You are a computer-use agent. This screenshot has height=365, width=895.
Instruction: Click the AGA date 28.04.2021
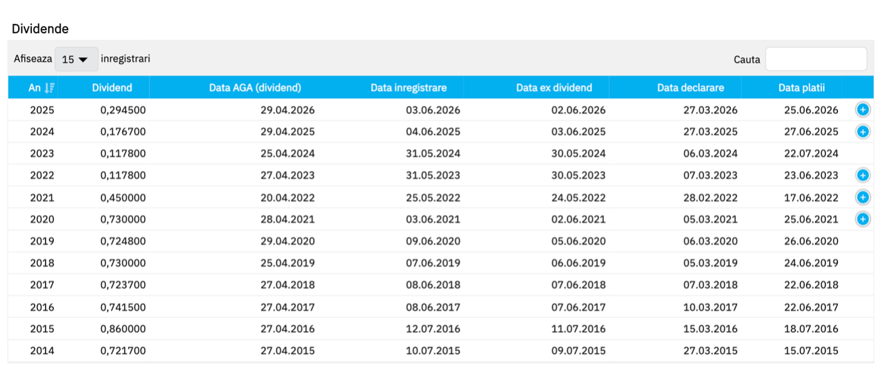tap(288, 219)
